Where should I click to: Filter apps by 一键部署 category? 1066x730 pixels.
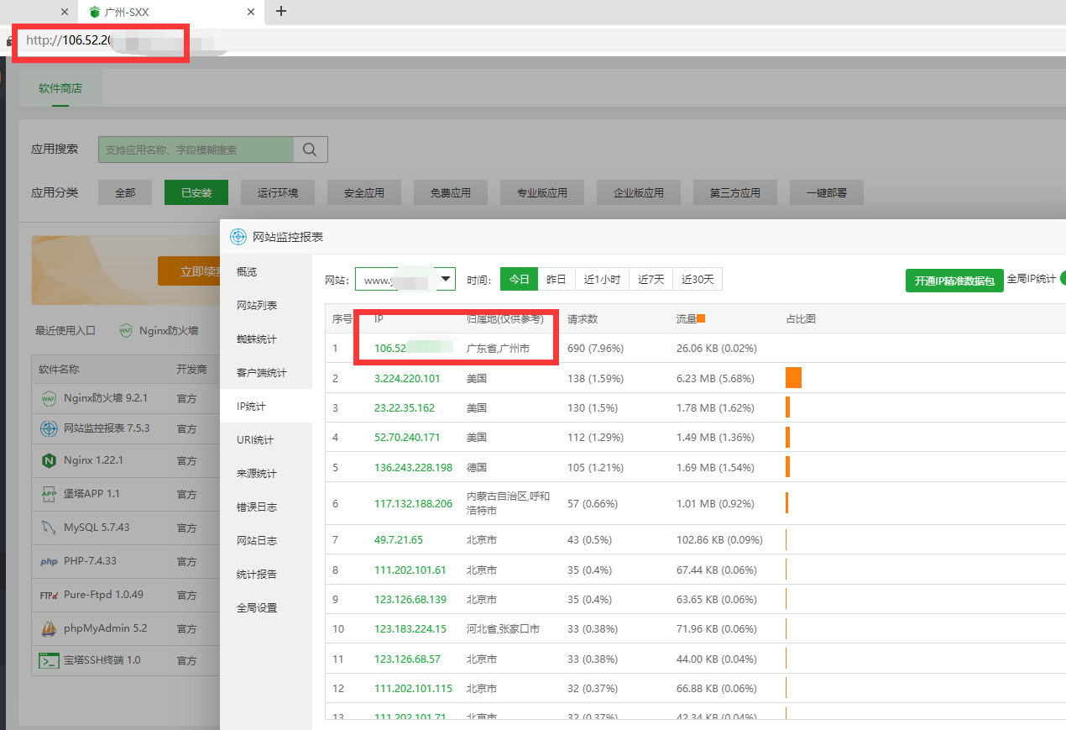click(827, 192)
